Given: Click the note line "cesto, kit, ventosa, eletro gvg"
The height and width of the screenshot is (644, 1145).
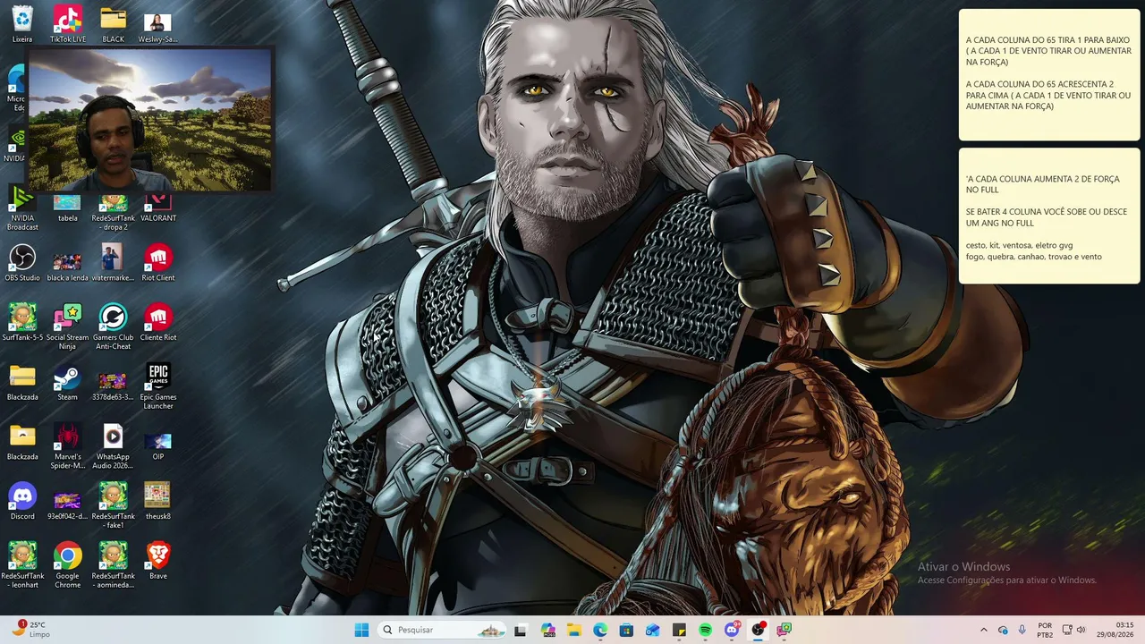Looking at the screenshot, I should (x=1019, y=245).
